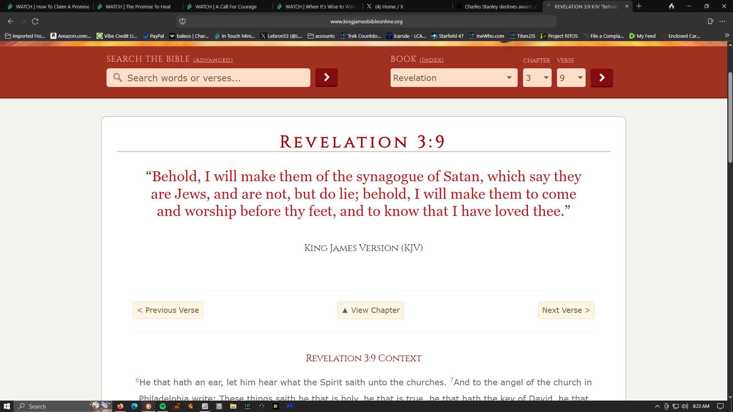Open DuckDuckGo browser from the taskbar
733x412 pixels.
[x=149, y=406]
